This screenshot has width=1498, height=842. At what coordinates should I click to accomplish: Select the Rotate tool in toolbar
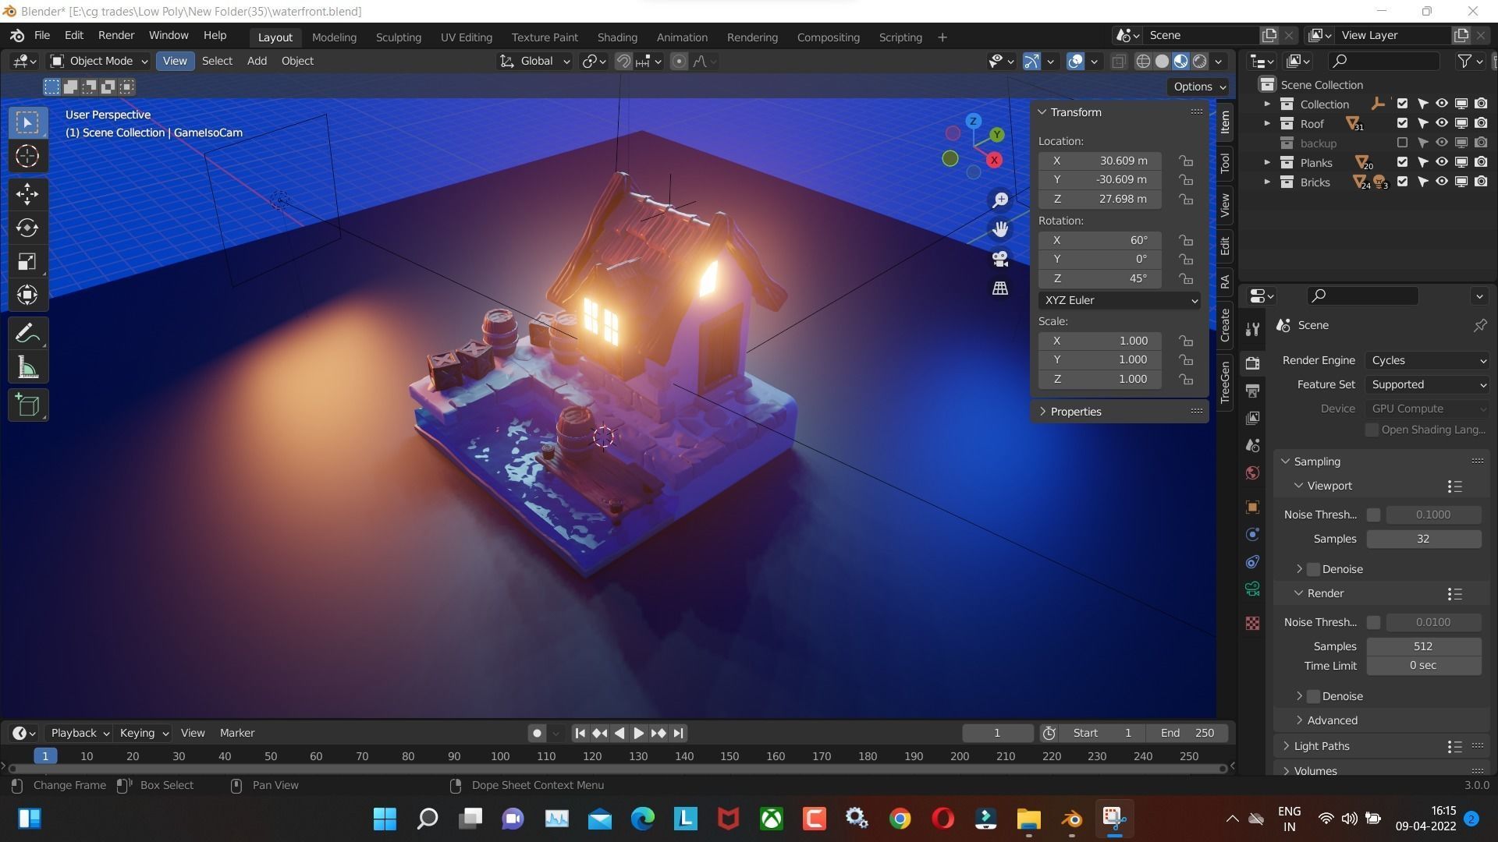(x=27, y=228)
